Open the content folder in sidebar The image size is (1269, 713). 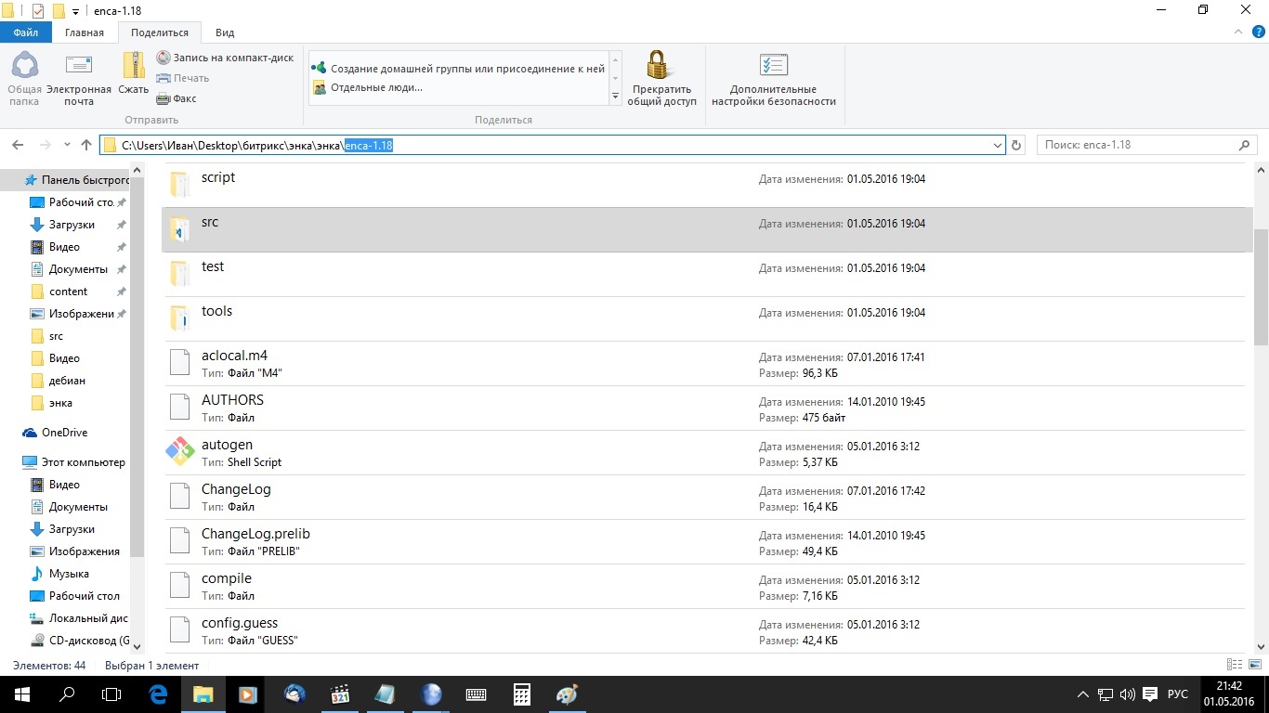(x=68, y=292)
